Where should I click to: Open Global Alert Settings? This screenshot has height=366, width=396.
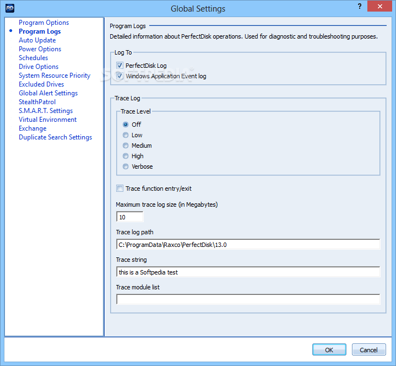(48, 93)
